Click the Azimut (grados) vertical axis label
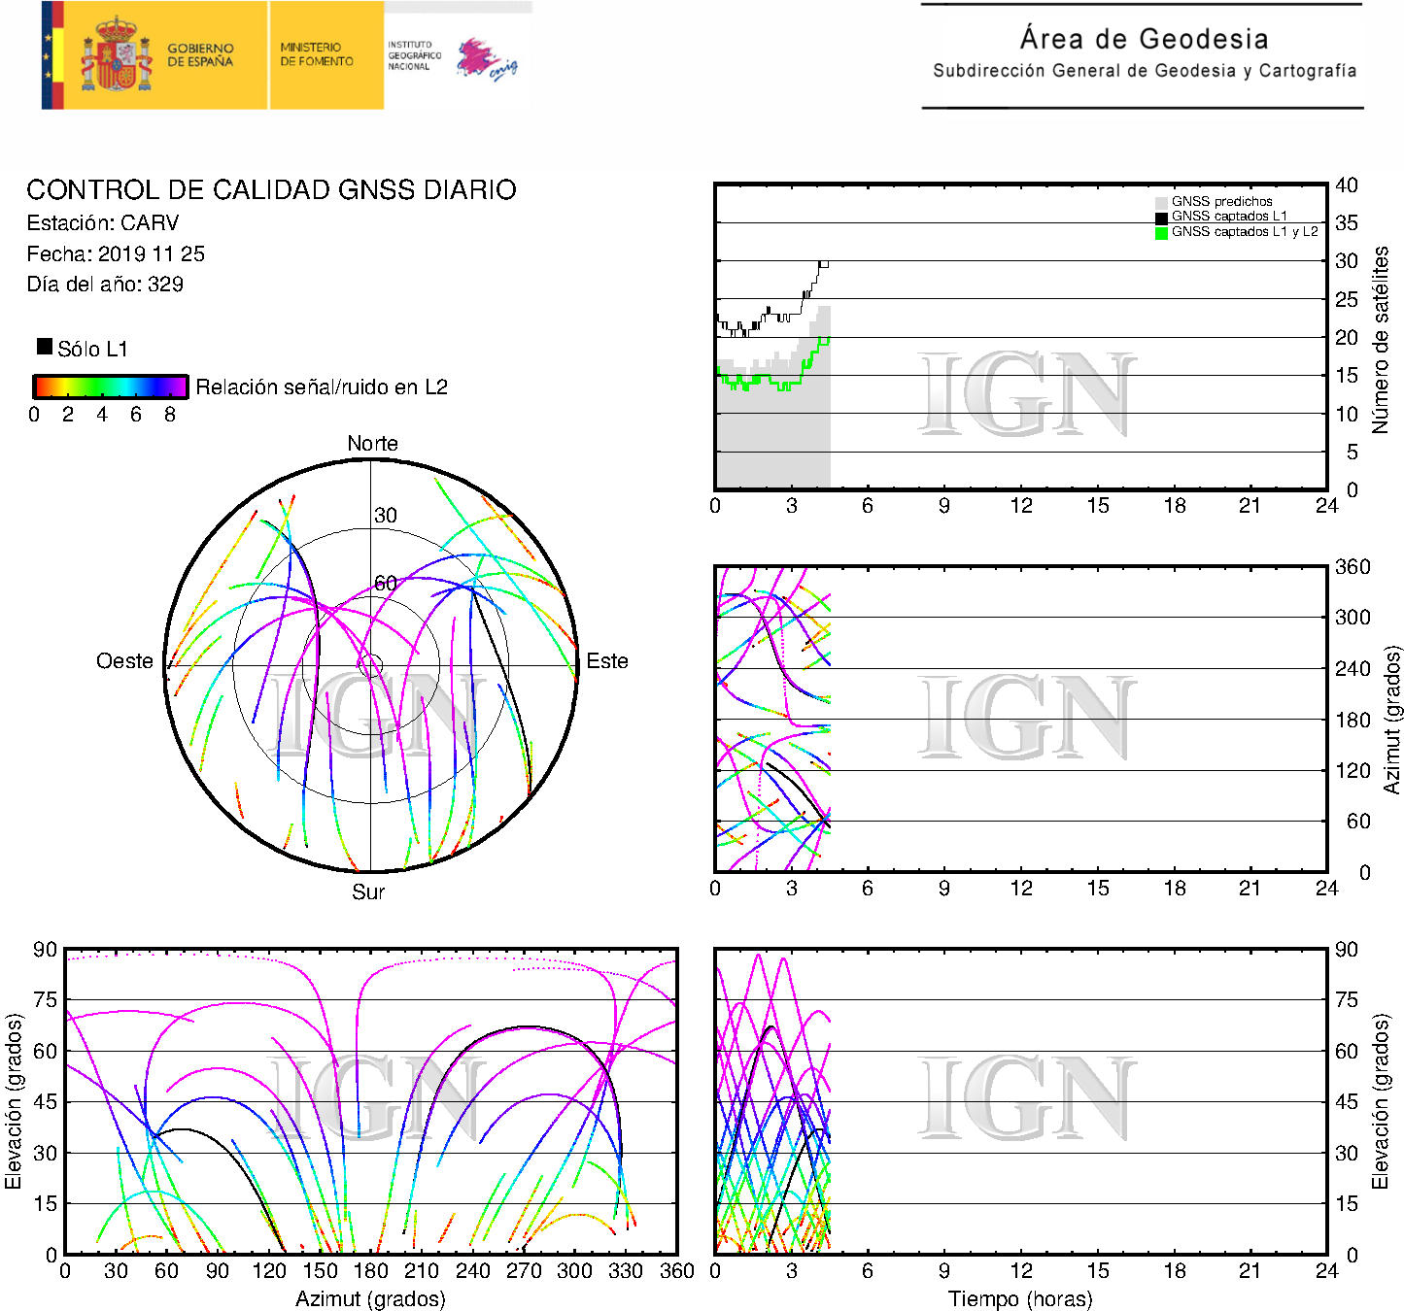The height and width of the screenshot is (1311, 1404). coord(1391,720)
